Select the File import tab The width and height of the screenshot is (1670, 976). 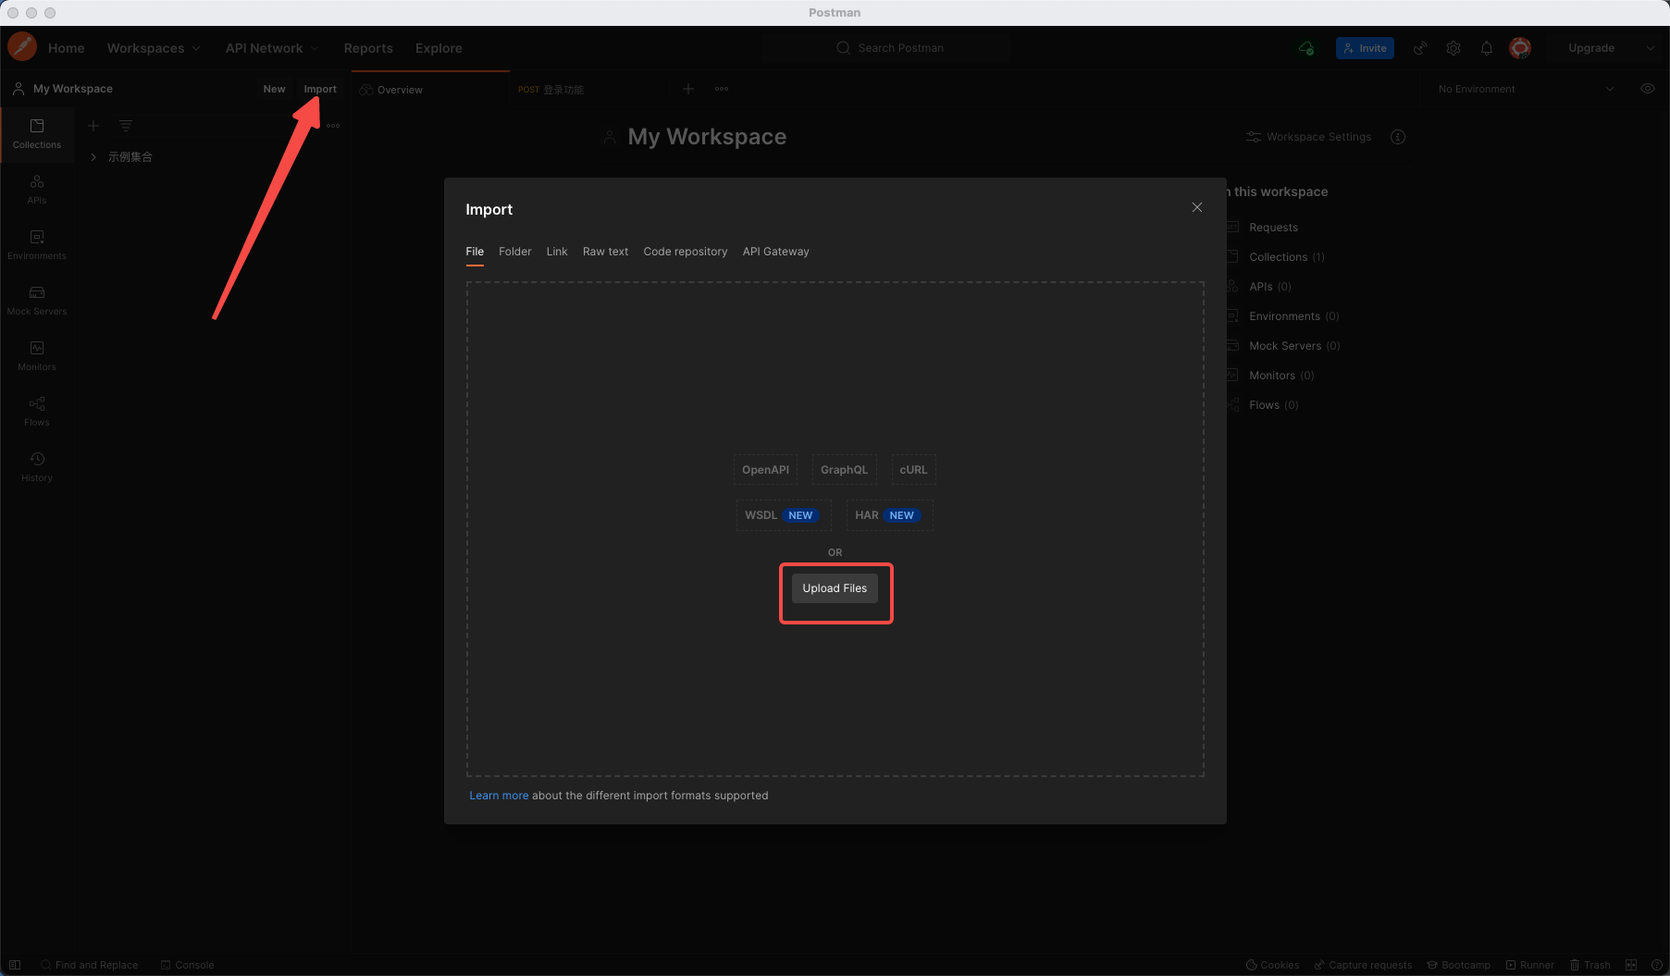(x=475, y=252)
